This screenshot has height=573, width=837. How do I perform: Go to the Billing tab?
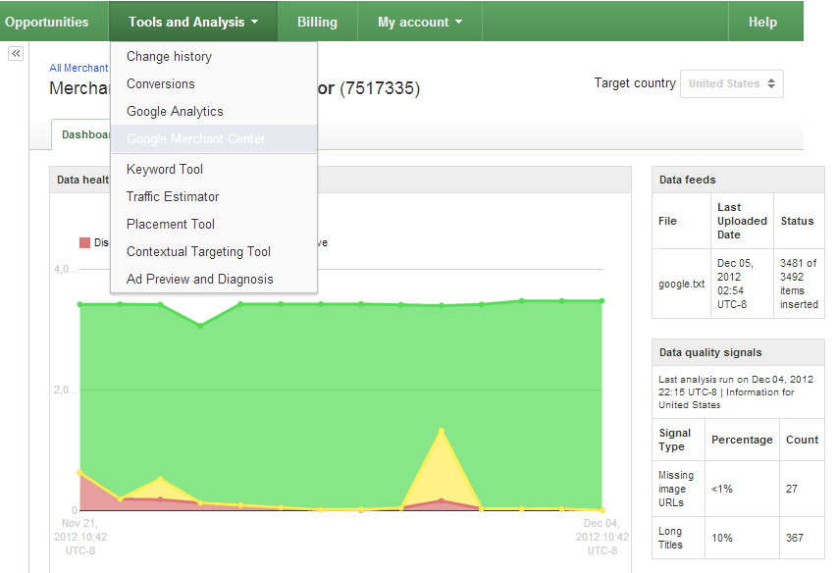tap(317, 22)
